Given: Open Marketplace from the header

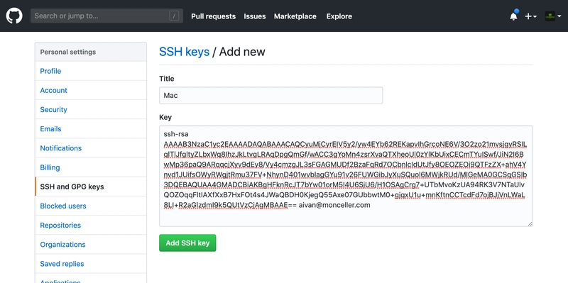Looking at the screenshot, I should pos(295,16).
